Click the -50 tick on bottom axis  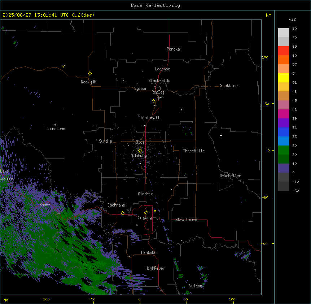(92, 299)
